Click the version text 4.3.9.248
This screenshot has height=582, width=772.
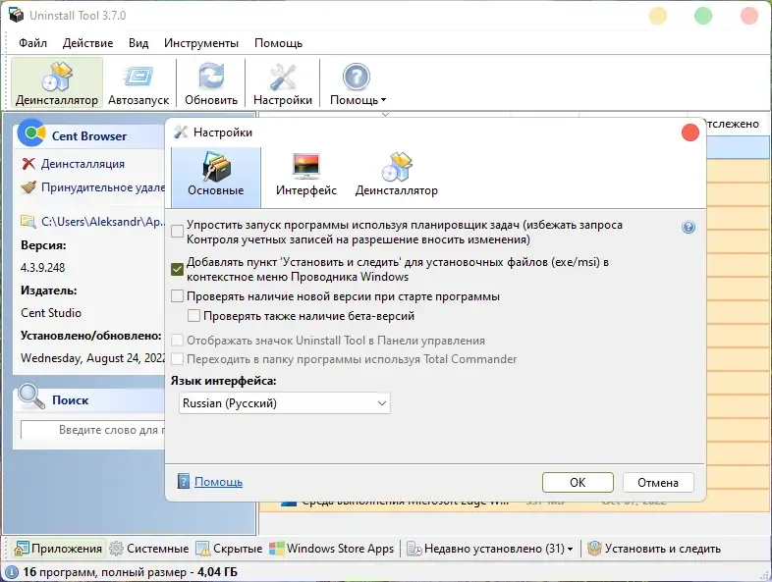click(43, 268)
